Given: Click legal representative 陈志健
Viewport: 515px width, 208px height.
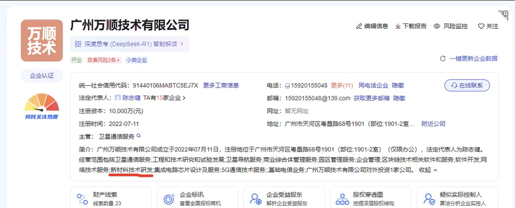Looking at the screenshot, I should click(131, 98).
